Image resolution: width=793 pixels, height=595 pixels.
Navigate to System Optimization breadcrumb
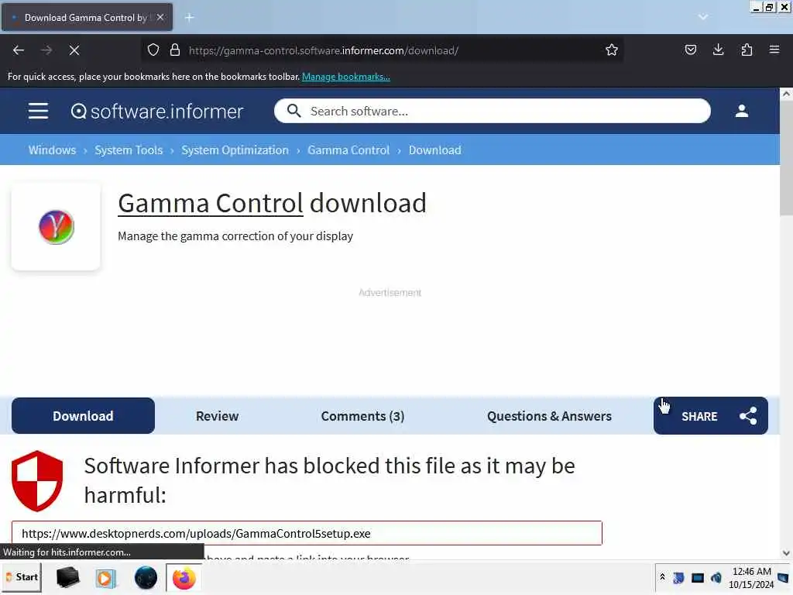(235, 150)
